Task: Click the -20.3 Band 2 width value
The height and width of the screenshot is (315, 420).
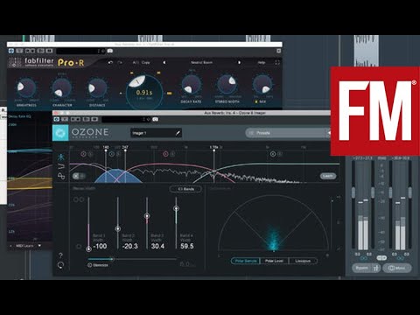Action: point(129,246)
